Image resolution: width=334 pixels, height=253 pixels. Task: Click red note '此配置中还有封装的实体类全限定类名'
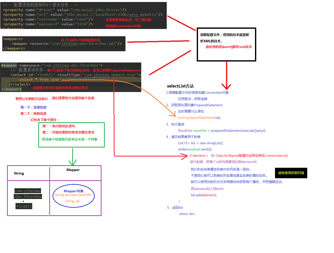[60, 88]
